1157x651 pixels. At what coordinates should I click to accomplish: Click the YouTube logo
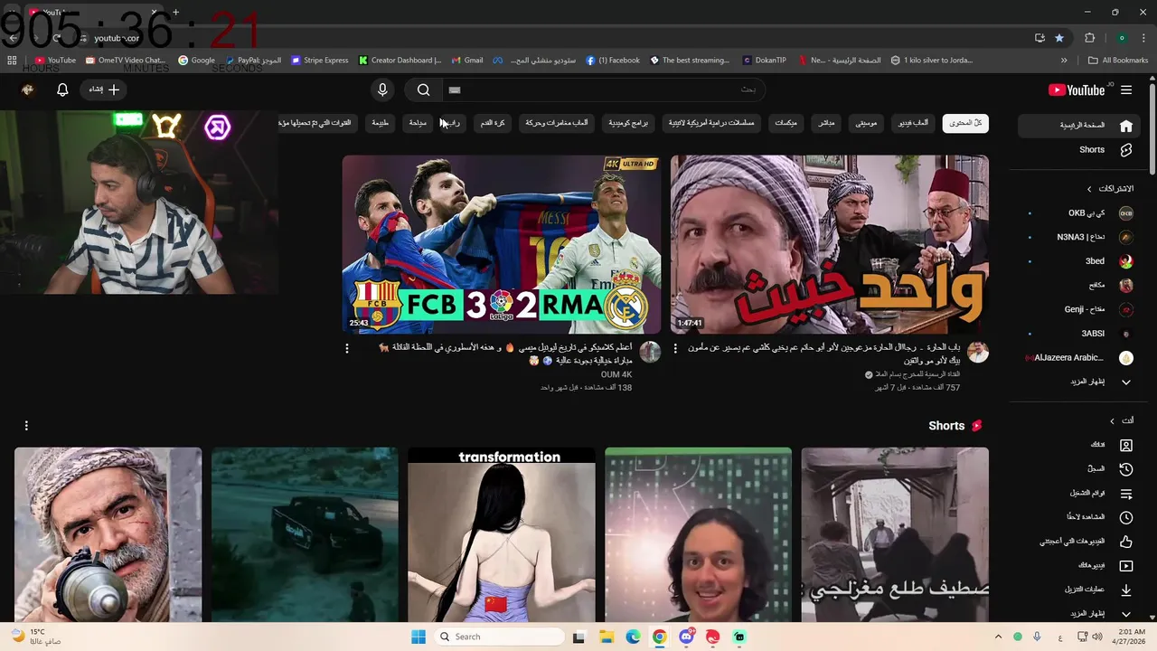pos(1077,90)
